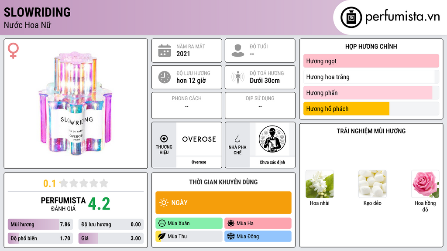Click the Hương ngọt accord bar
Screen dimensions: 447x251
pos(371,61)
